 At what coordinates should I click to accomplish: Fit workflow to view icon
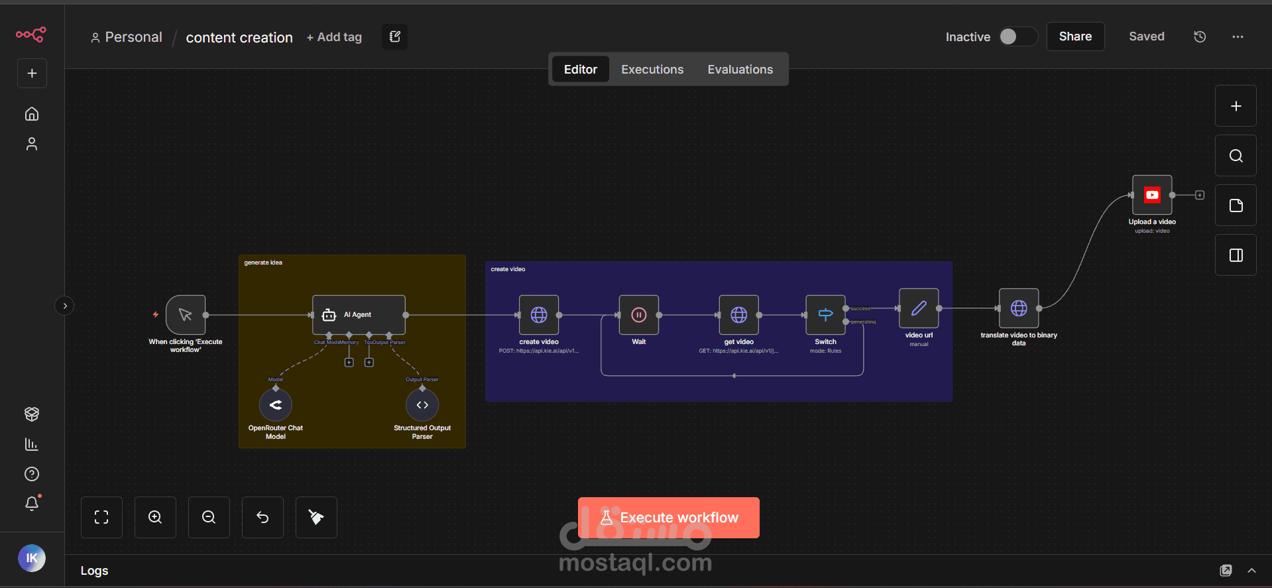pos(101,517)
